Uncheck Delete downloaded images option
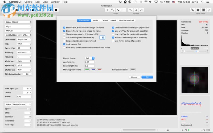 pyautogui.click(x=113, y=28)
